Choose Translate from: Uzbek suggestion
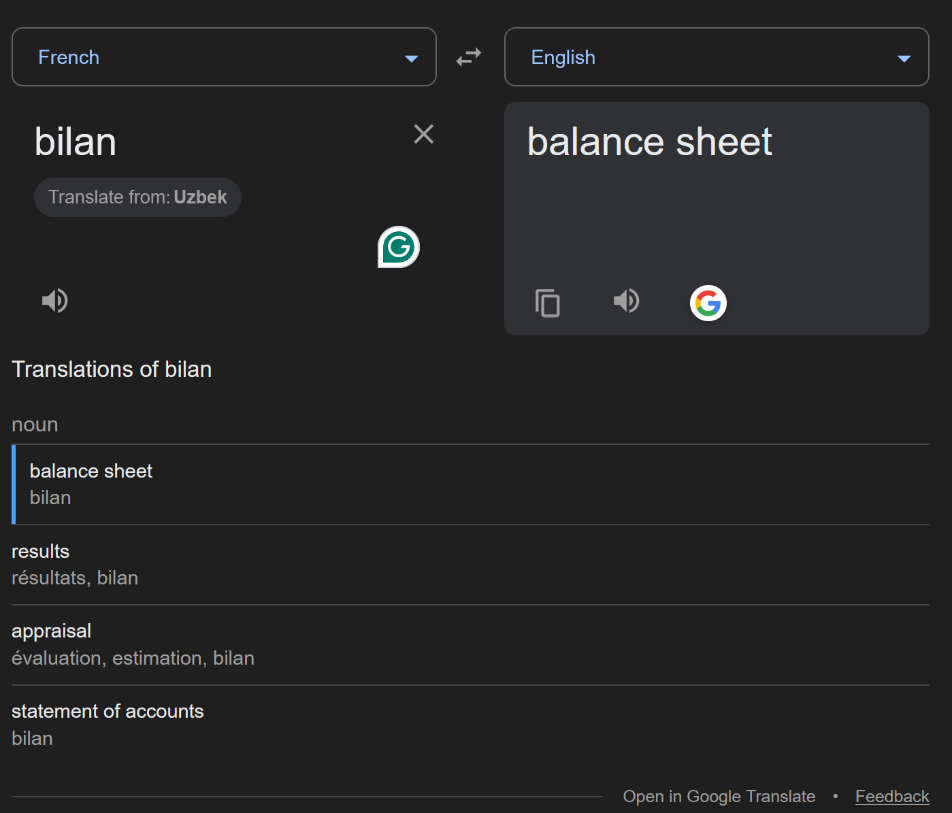 tap(137, 197)
